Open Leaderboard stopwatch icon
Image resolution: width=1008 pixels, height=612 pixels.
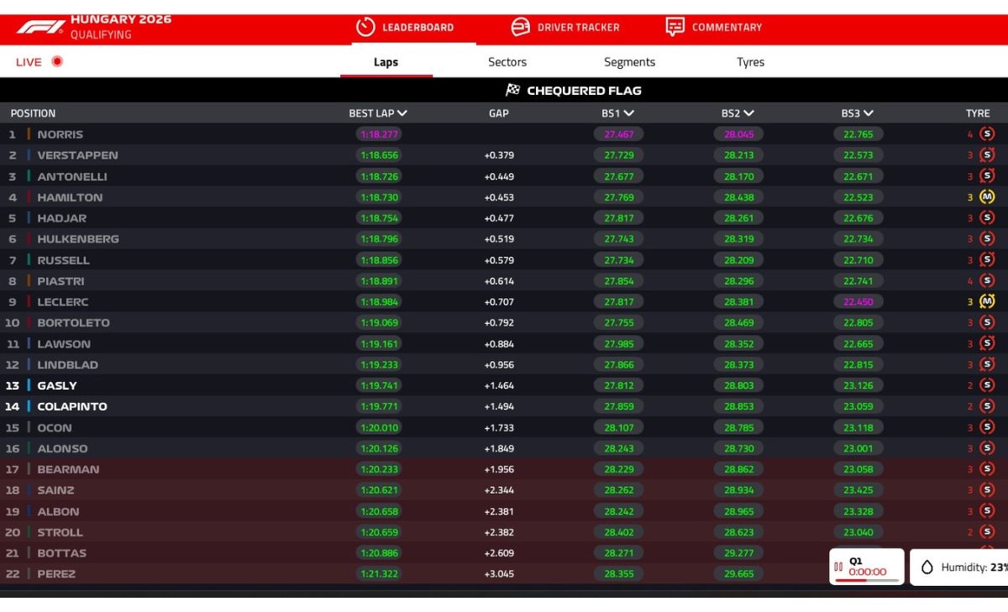pos(365,27)
